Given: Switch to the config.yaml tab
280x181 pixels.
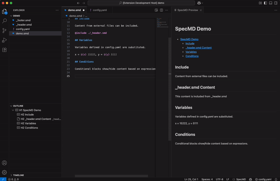Looking at the screenshot, I should pyautogui.click(x=100, y=10).
